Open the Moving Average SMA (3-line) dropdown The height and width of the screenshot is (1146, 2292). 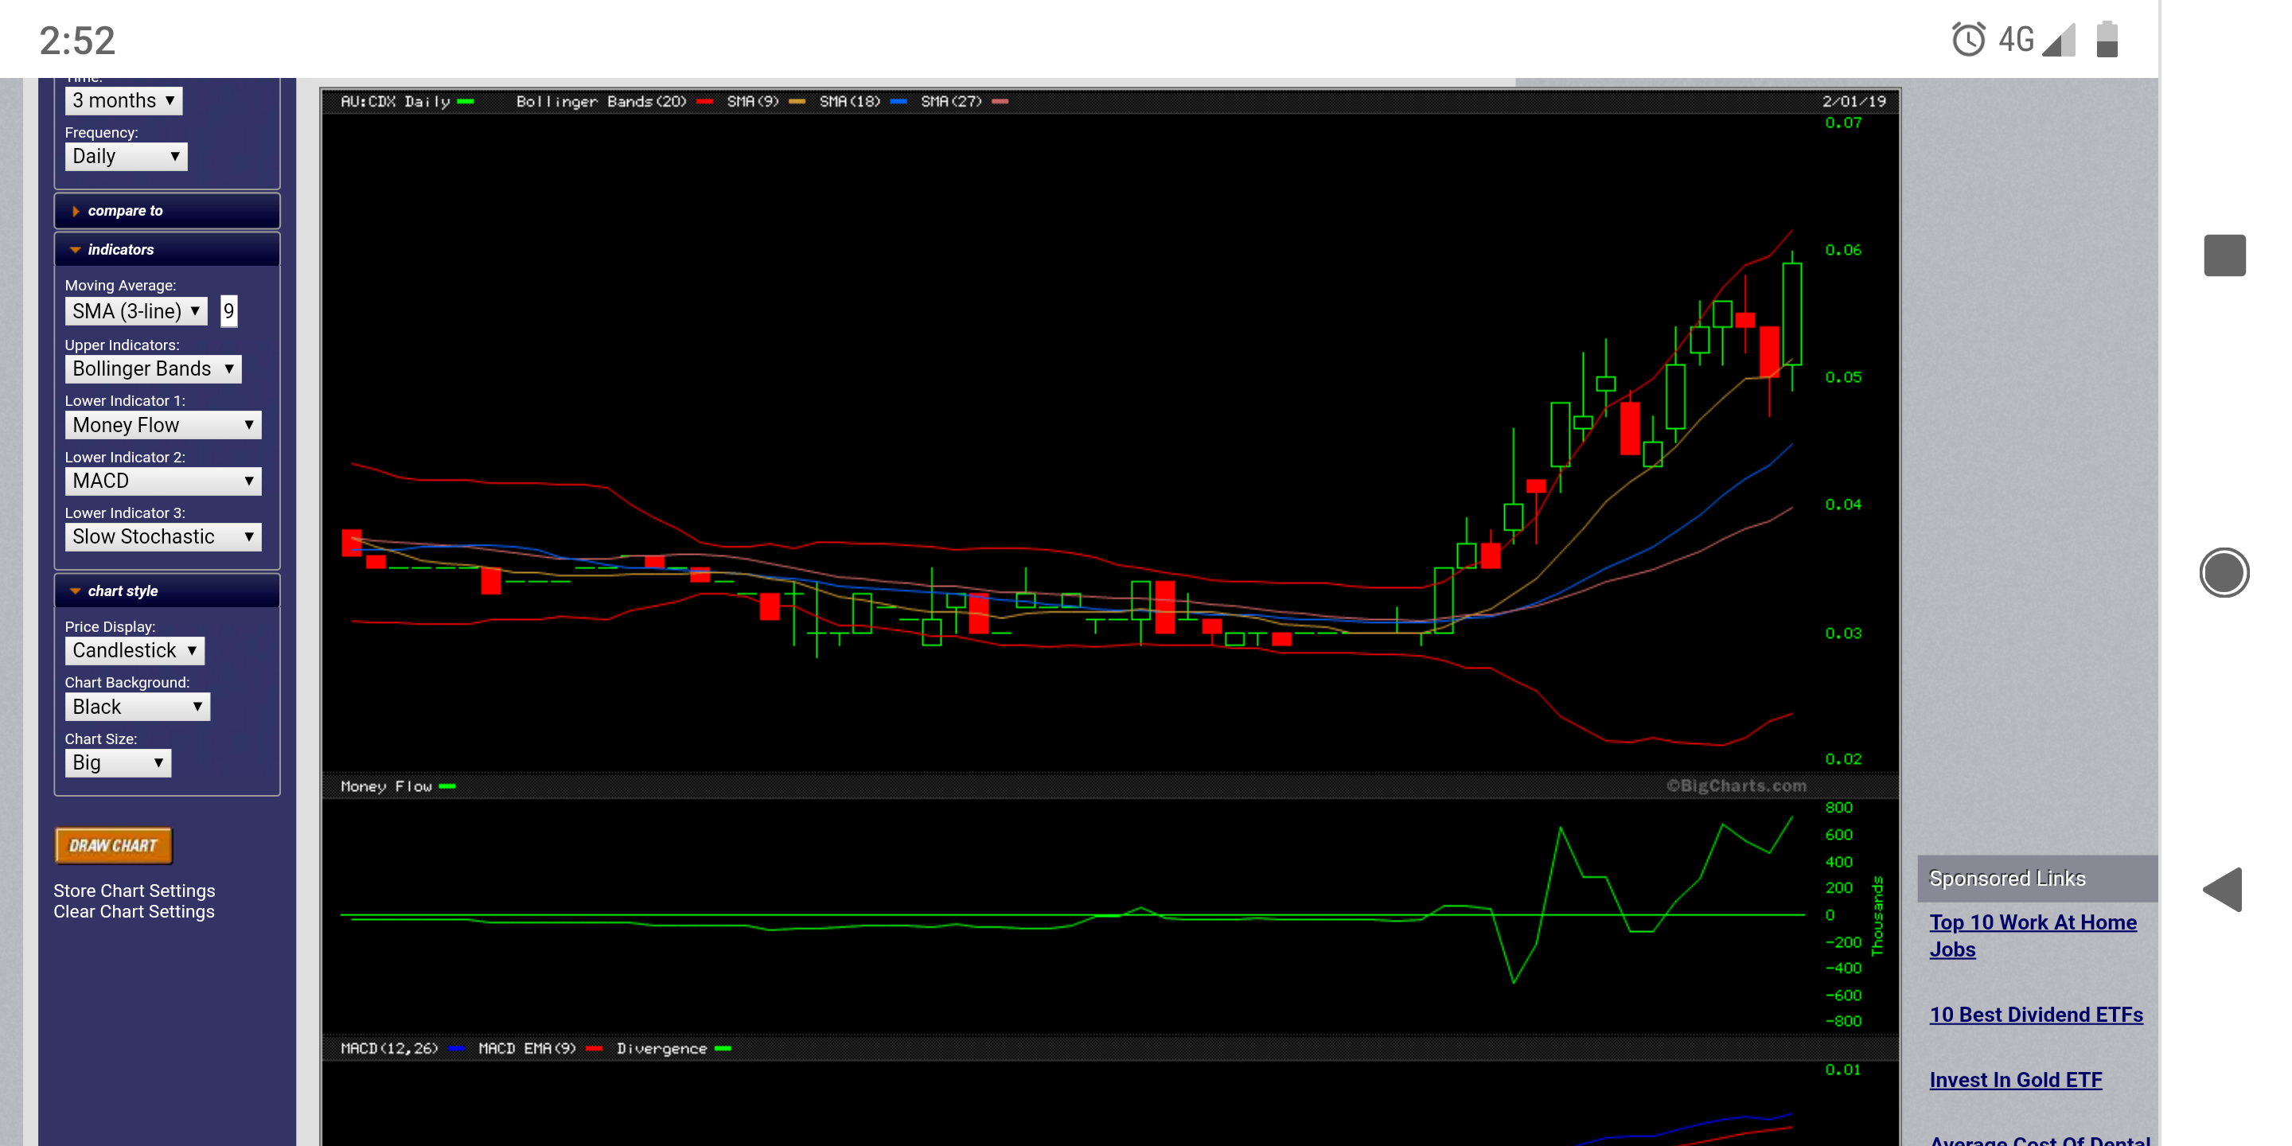136,311
